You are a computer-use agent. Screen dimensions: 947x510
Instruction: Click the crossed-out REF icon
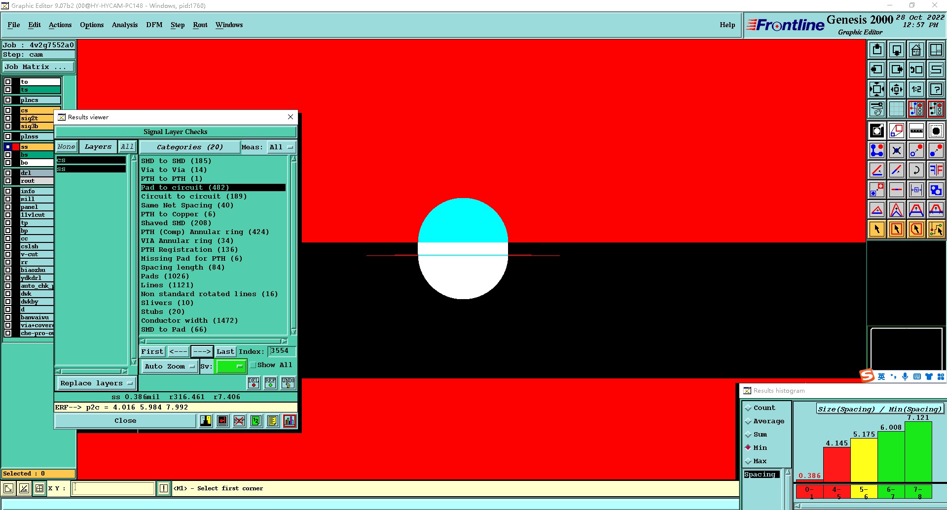[239, 421]
